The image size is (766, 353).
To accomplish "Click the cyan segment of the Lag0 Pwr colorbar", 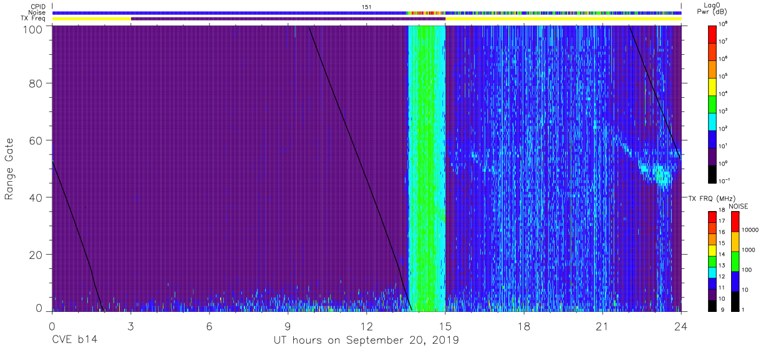I will [x=713, y=121].
